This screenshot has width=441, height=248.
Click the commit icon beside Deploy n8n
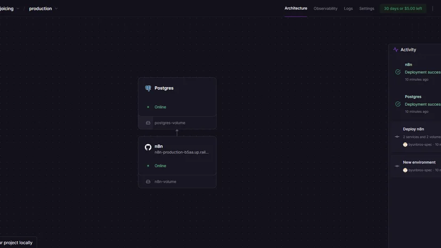pos(397,137)
